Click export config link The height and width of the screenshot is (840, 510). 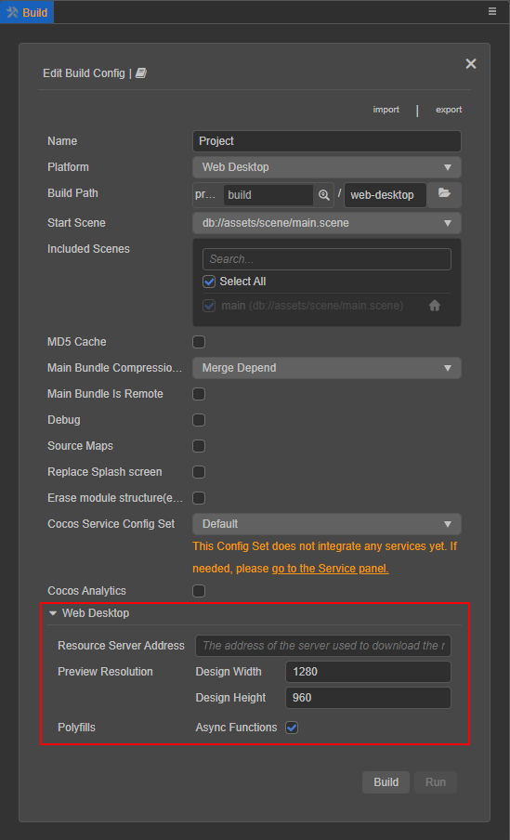click(449, 110)
